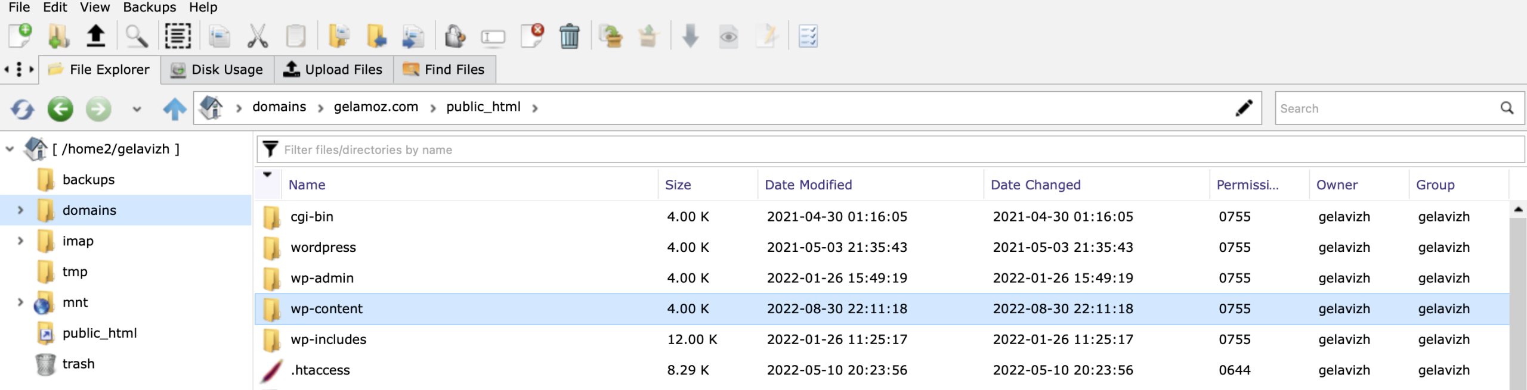Click the black upload arrow icon in toolbar
Viewport: 1527px width, 390px height.
tap(96, 36)
